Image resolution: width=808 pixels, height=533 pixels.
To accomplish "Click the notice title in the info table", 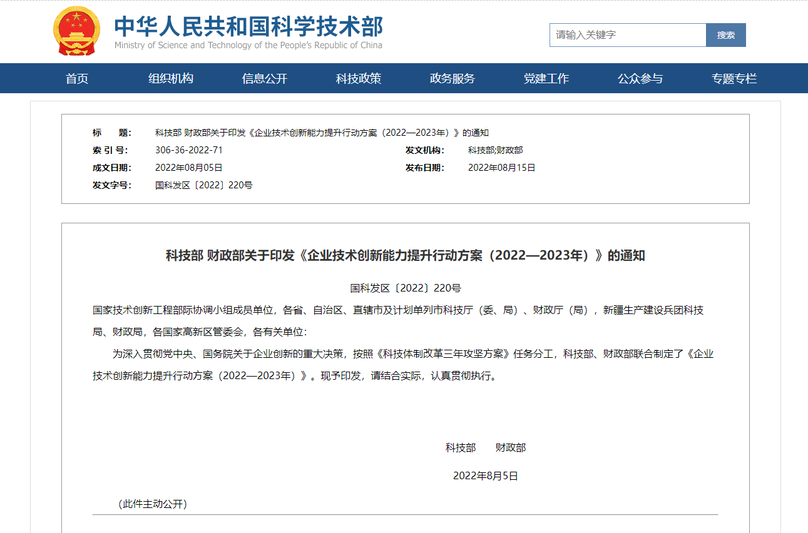I will (322, 133).
